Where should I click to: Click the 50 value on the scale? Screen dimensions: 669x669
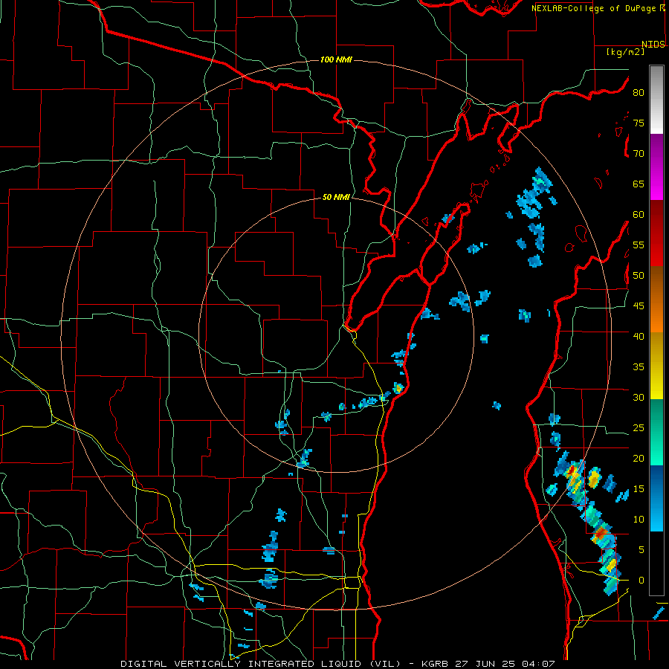coord(639,275)
